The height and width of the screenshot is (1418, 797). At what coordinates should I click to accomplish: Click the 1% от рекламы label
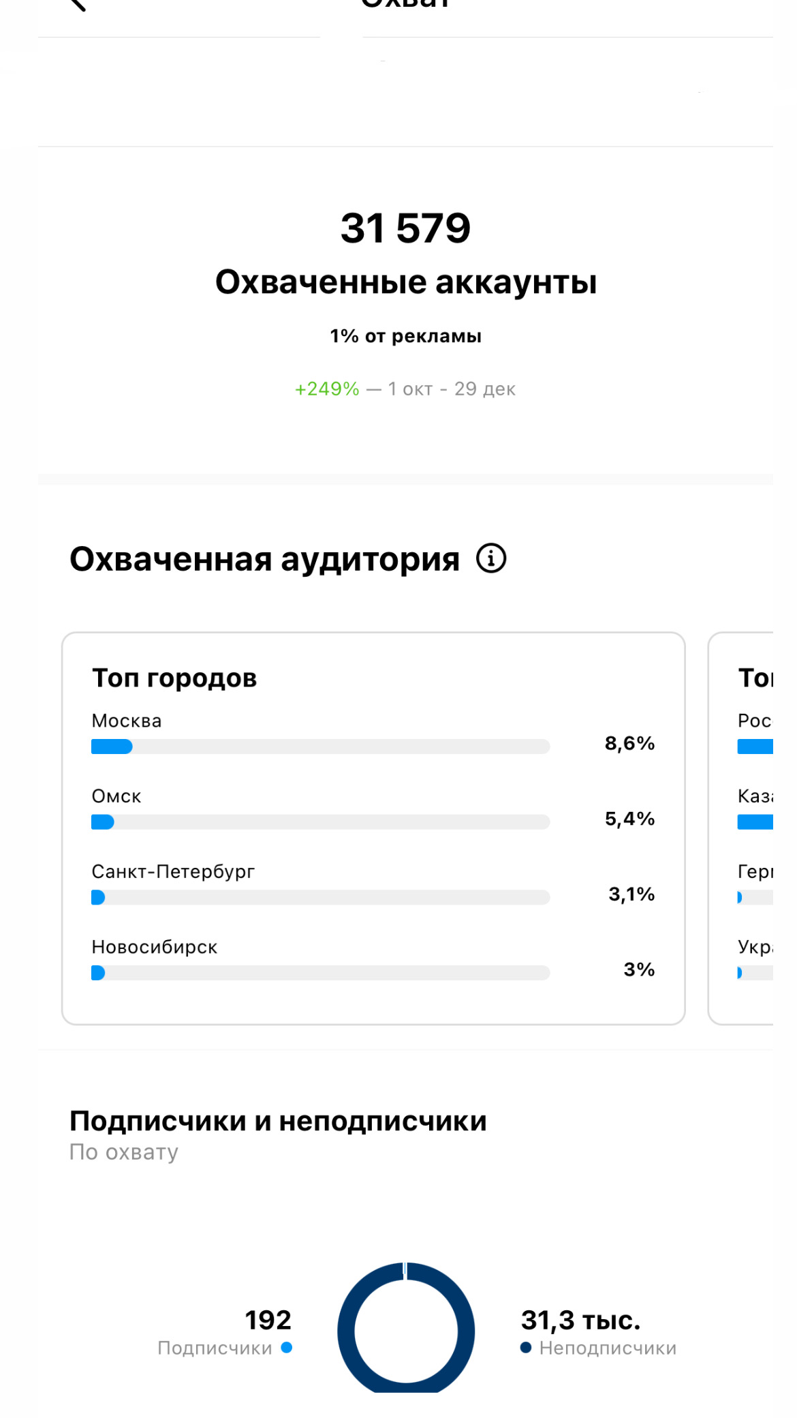(405, 336)
